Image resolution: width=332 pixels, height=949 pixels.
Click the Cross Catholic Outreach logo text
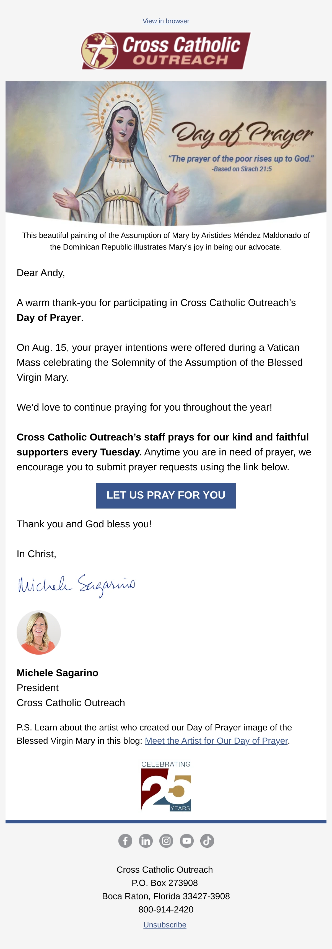click(181, 51)
